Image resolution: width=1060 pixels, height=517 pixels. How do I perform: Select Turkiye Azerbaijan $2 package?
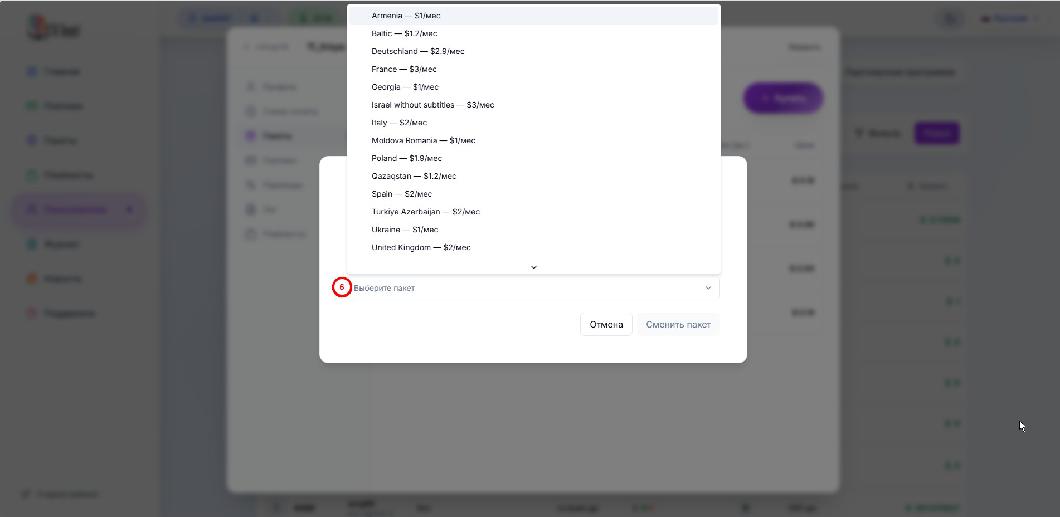coord(425,212)
